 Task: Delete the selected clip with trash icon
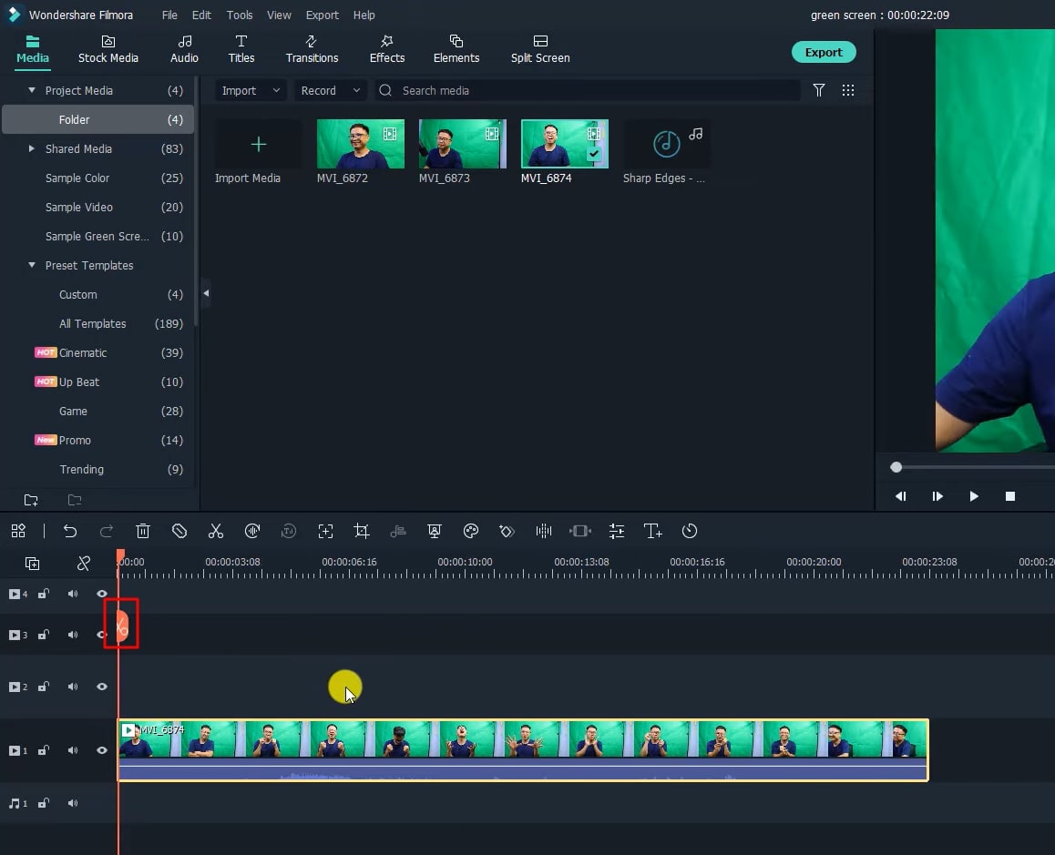tap(143, 531)
